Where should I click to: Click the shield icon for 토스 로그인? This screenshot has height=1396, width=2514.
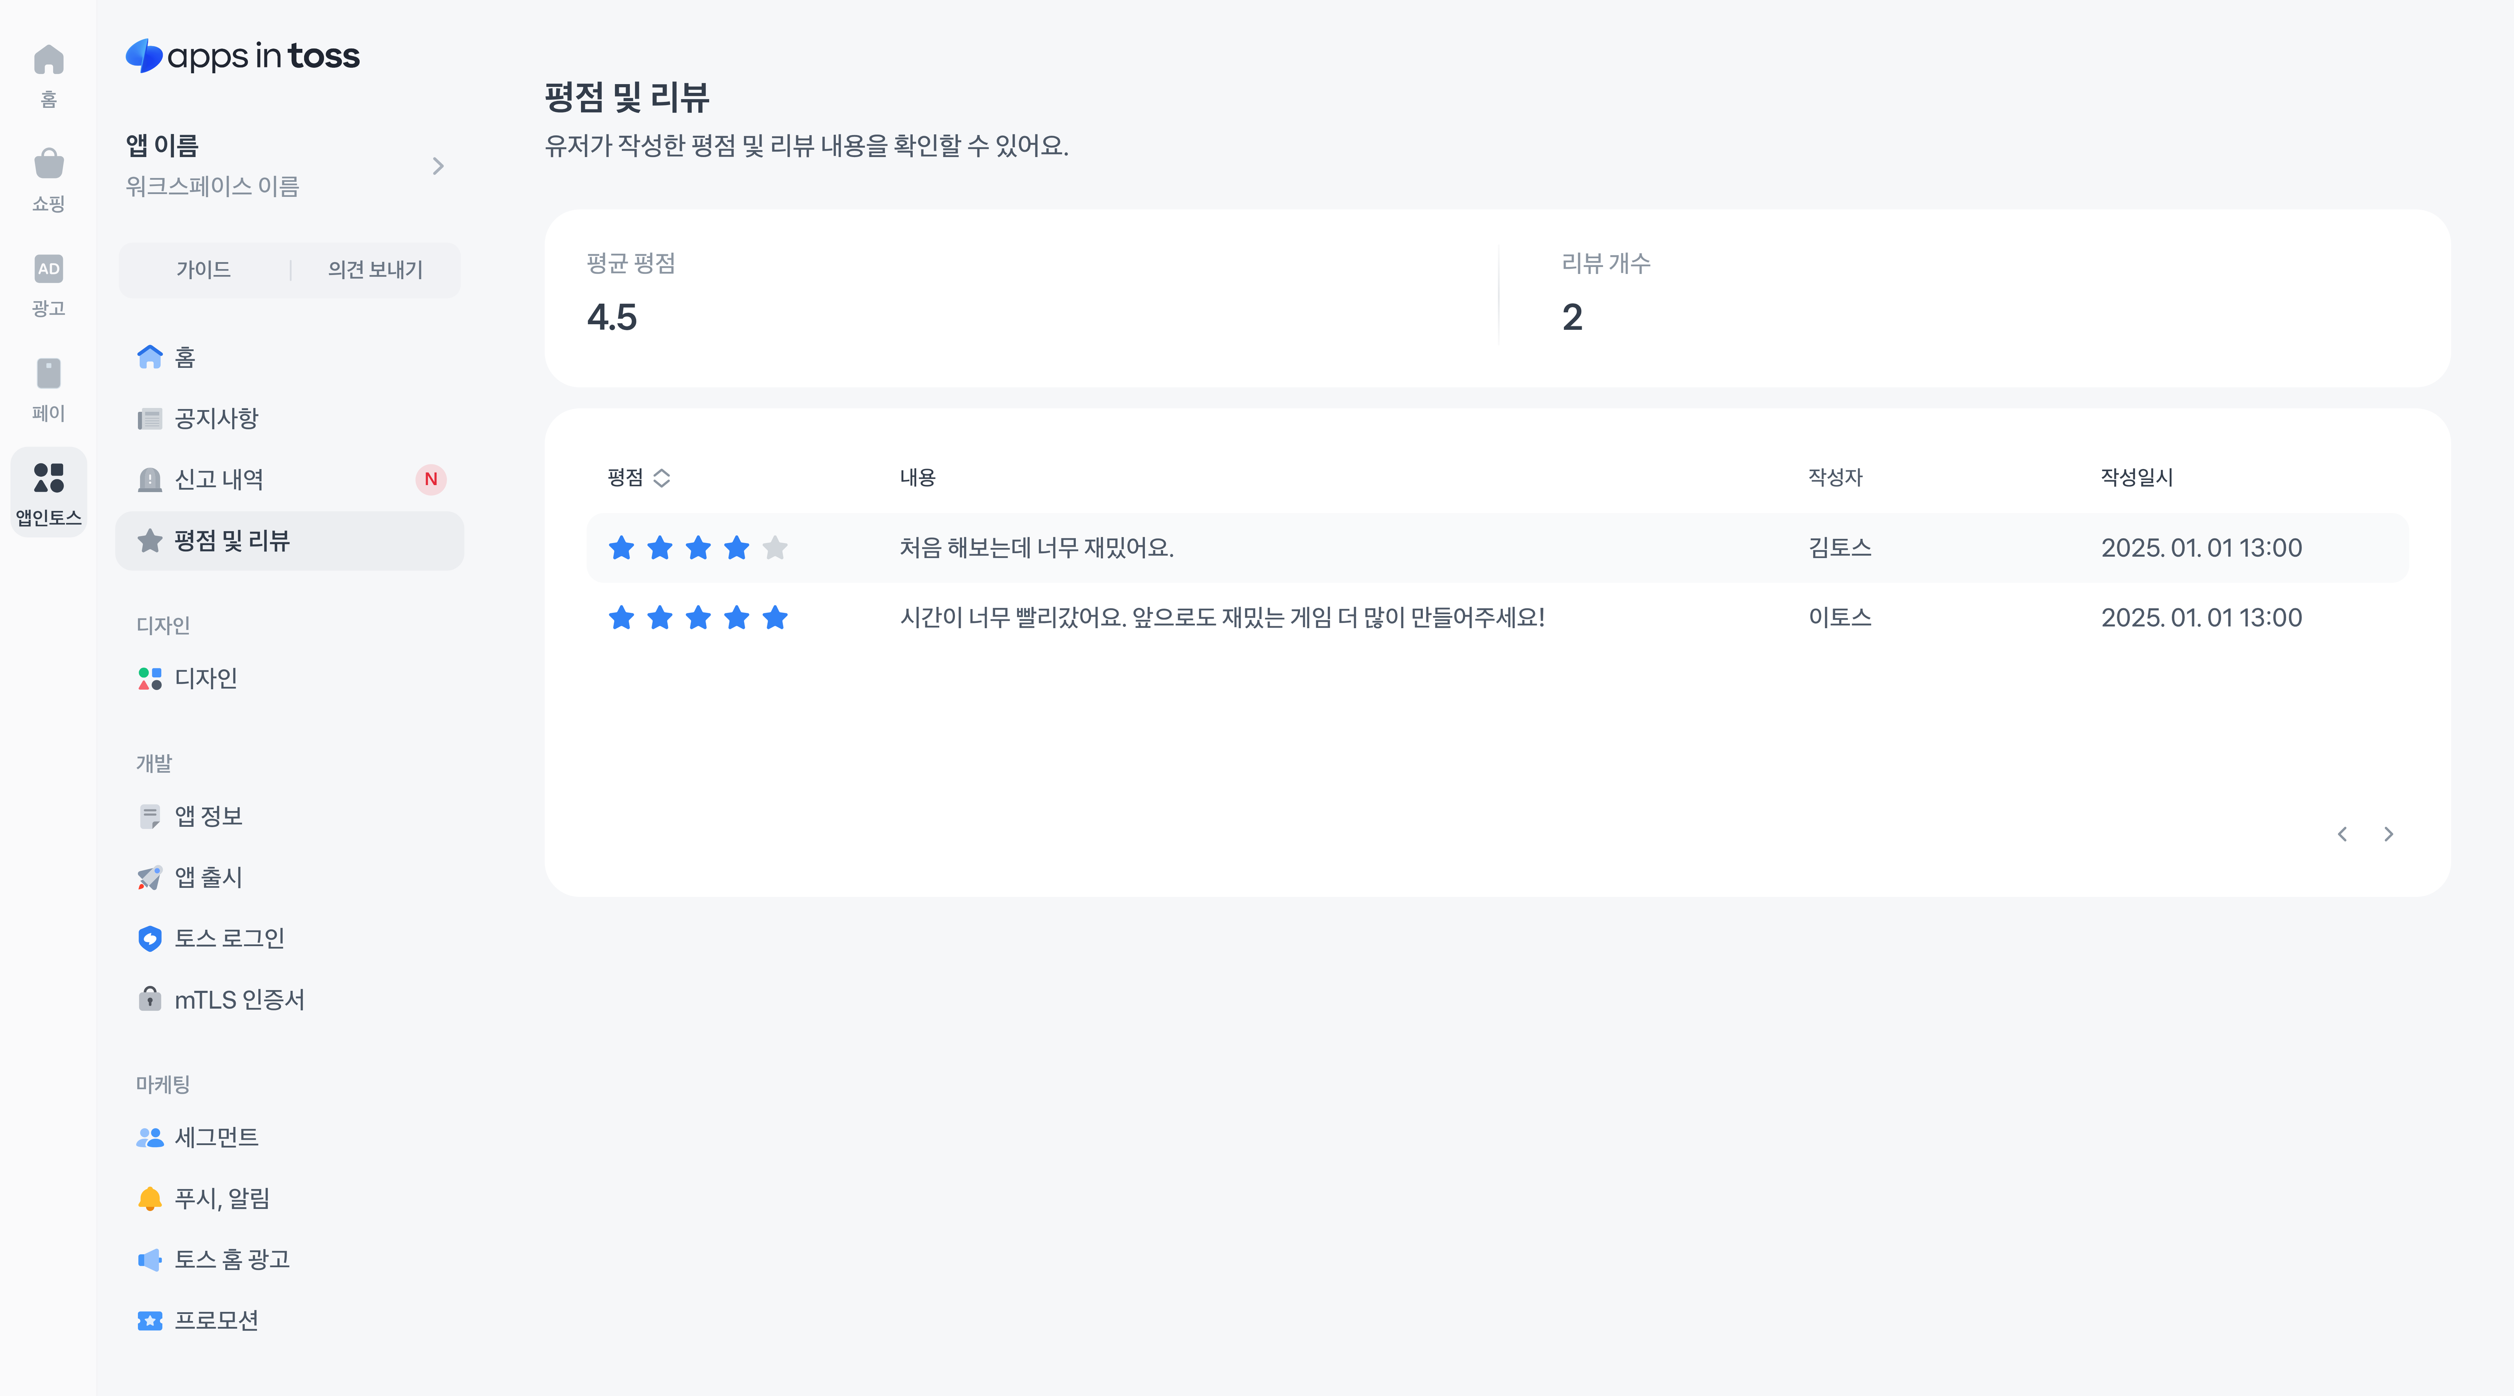149,938
